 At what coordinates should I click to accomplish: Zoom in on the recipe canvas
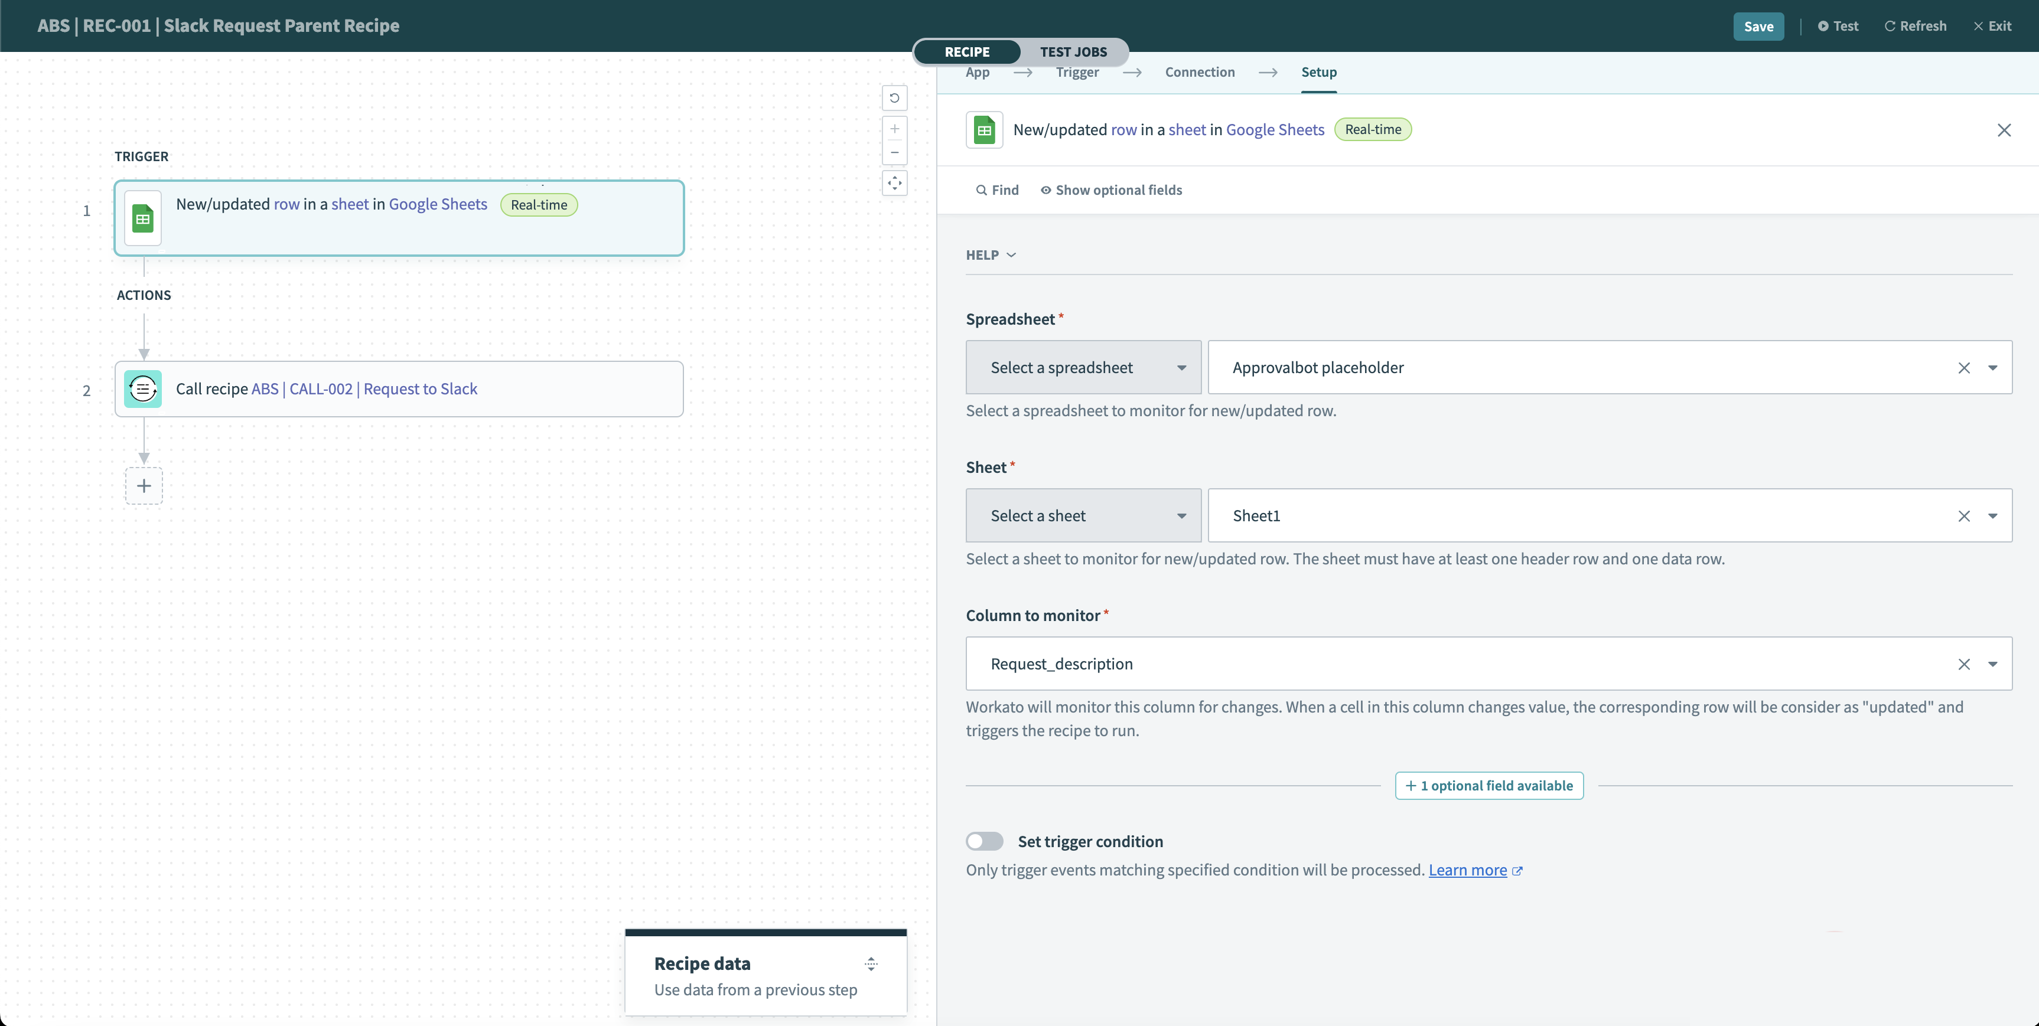click(894, 128)
